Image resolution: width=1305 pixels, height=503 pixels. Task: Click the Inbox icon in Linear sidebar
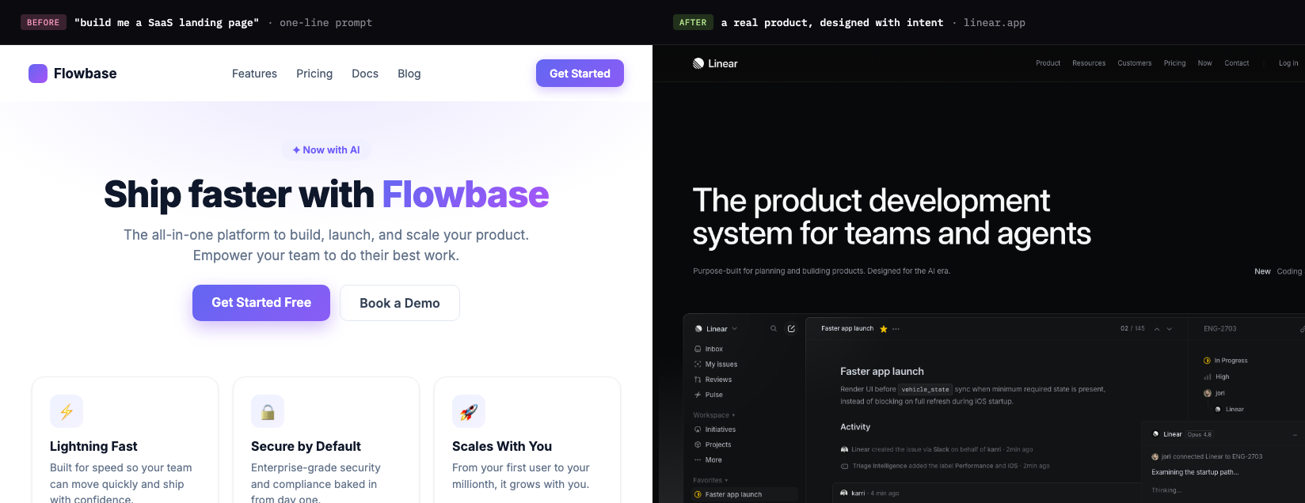click(x=698, y=349)
